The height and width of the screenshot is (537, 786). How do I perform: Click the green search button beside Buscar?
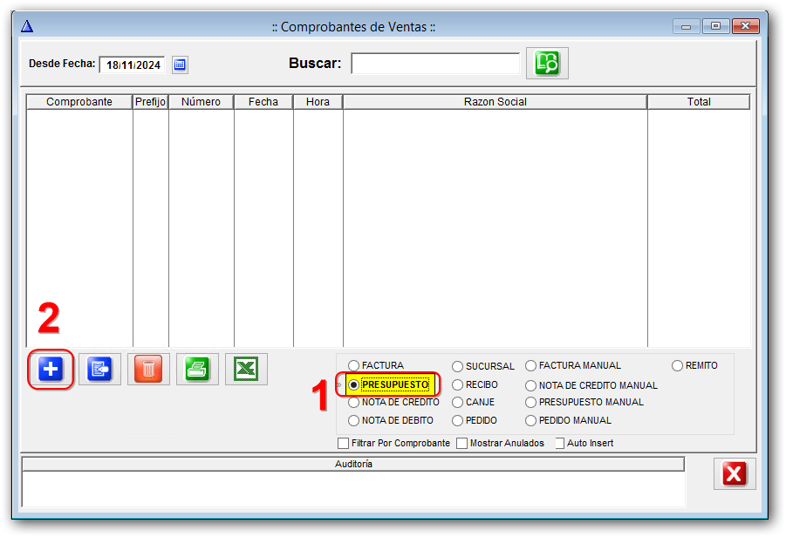coord(547,64)
